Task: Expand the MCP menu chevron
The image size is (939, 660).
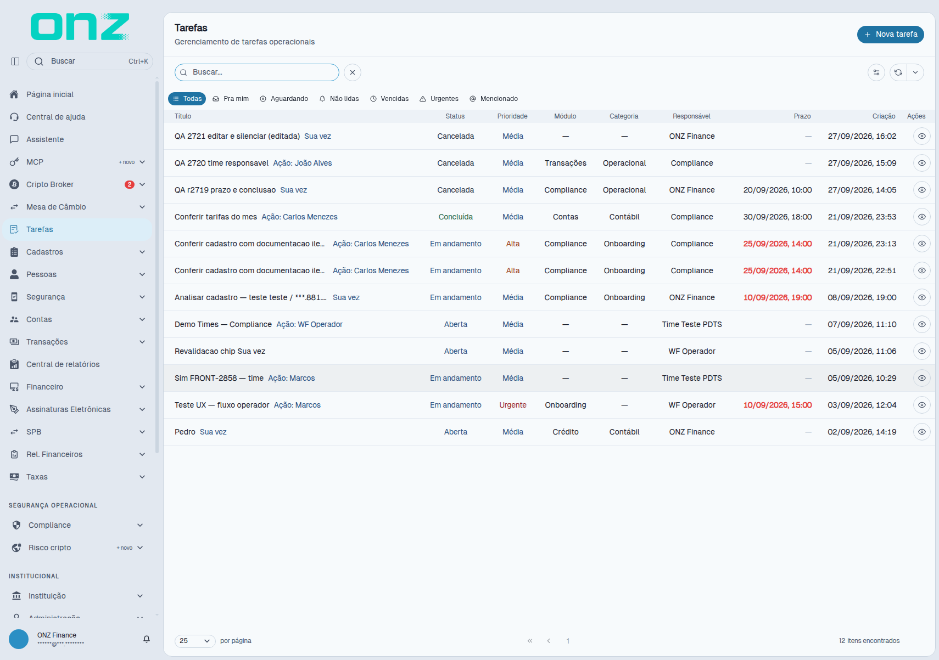Action: tap(142, 162)
